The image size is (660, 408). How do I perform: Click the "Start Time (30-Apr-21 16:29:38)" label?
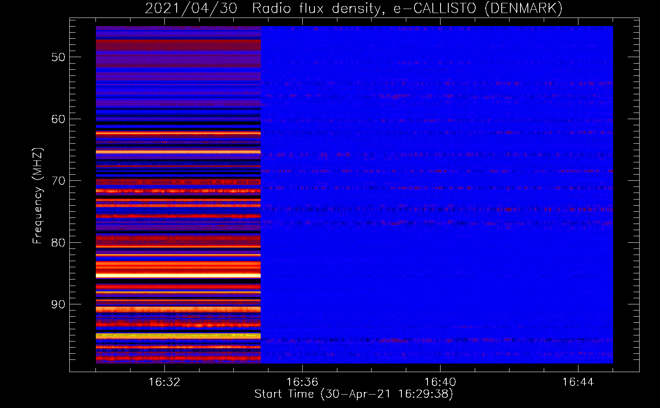point(354,394)
